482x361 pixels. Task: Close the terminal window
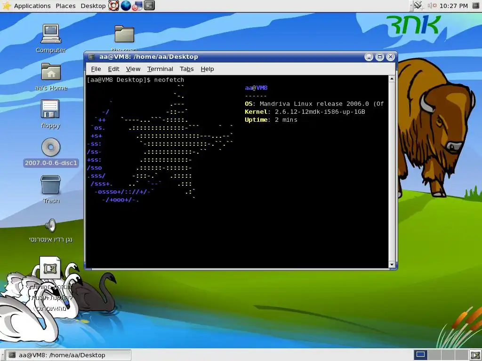tap(390, 57)
